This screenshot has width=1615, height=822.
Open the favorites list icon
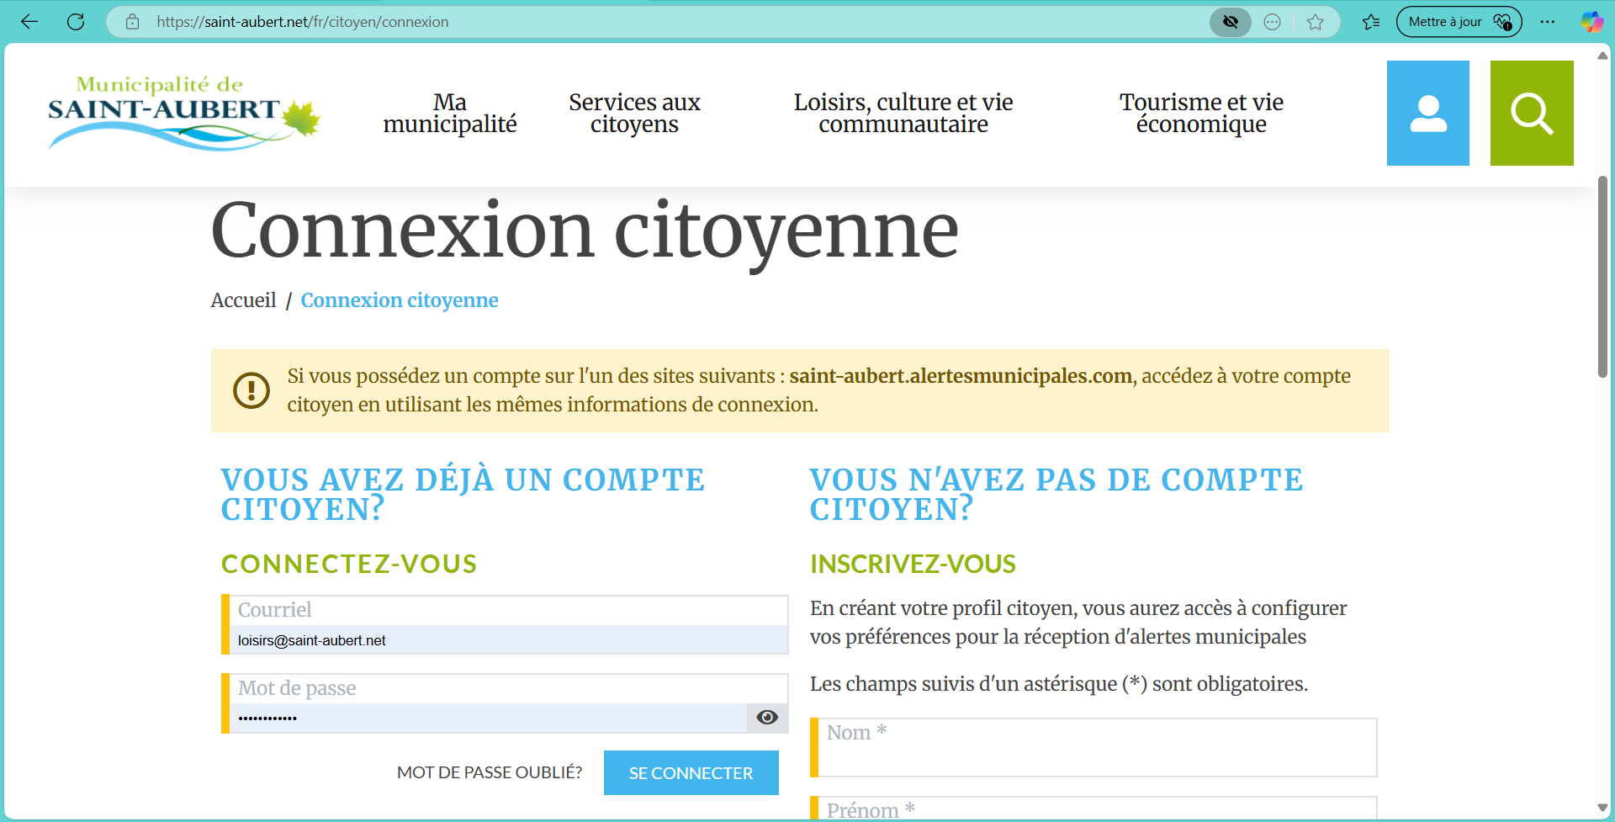coord(1371,22)
